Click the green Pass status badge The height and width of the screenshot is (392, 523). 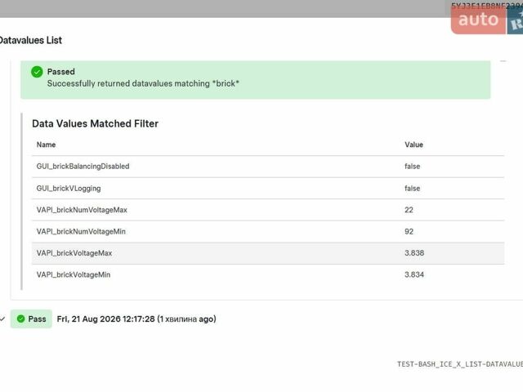(31, 318)
